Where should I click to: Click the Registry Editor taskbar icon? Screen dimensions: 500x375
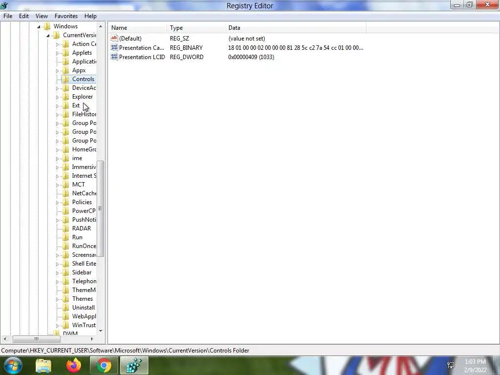click(134, 365)
